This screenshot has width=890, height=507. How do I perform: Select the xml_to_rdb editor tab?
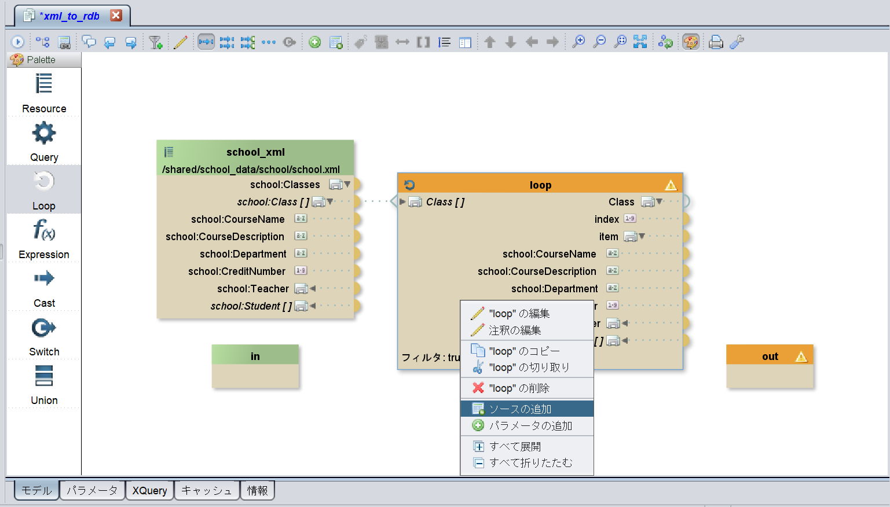click(x=72, y=16)
